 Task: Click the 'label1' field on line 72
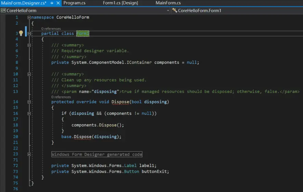pyautogui.click(x=146, y=165)
